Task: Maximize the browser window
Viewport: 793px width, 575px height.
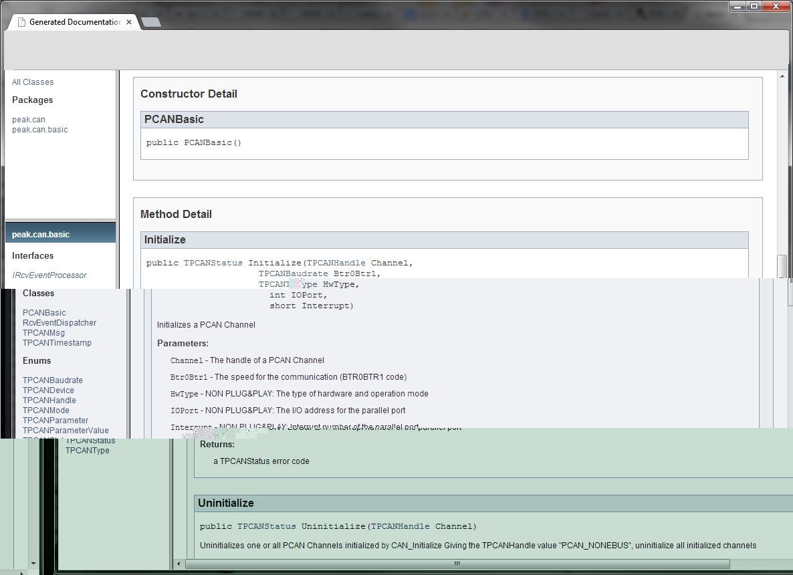Action: pos(754,7)
